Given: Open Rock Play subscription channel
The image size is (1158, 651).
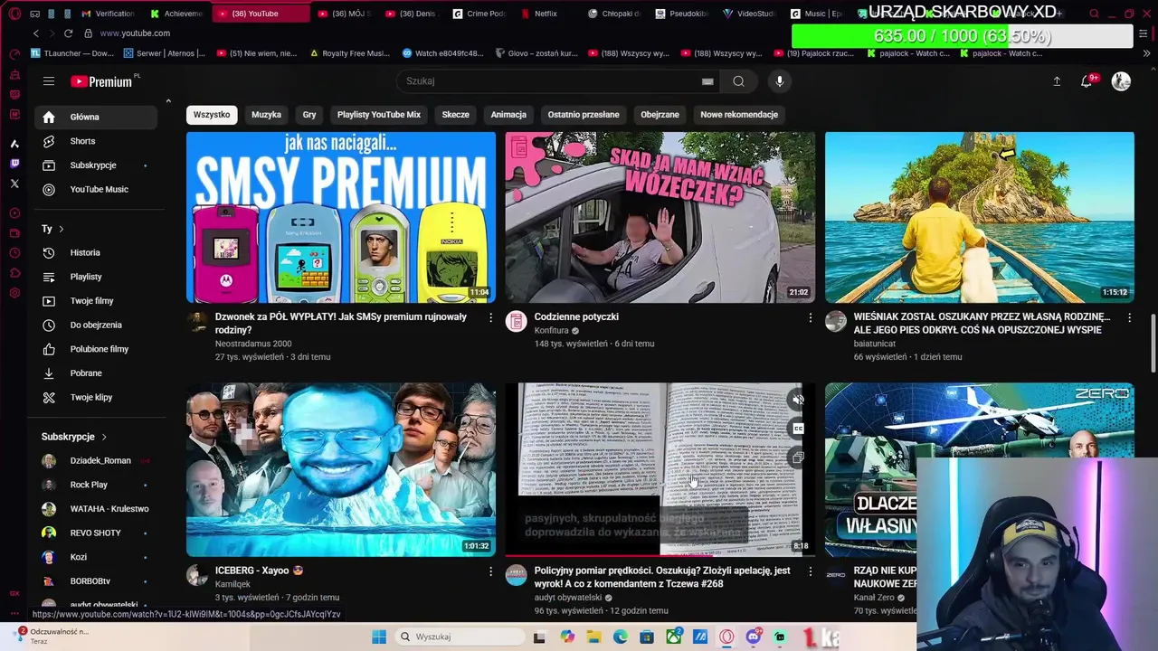Looking at the screenshot, I should tap(95, 485).
